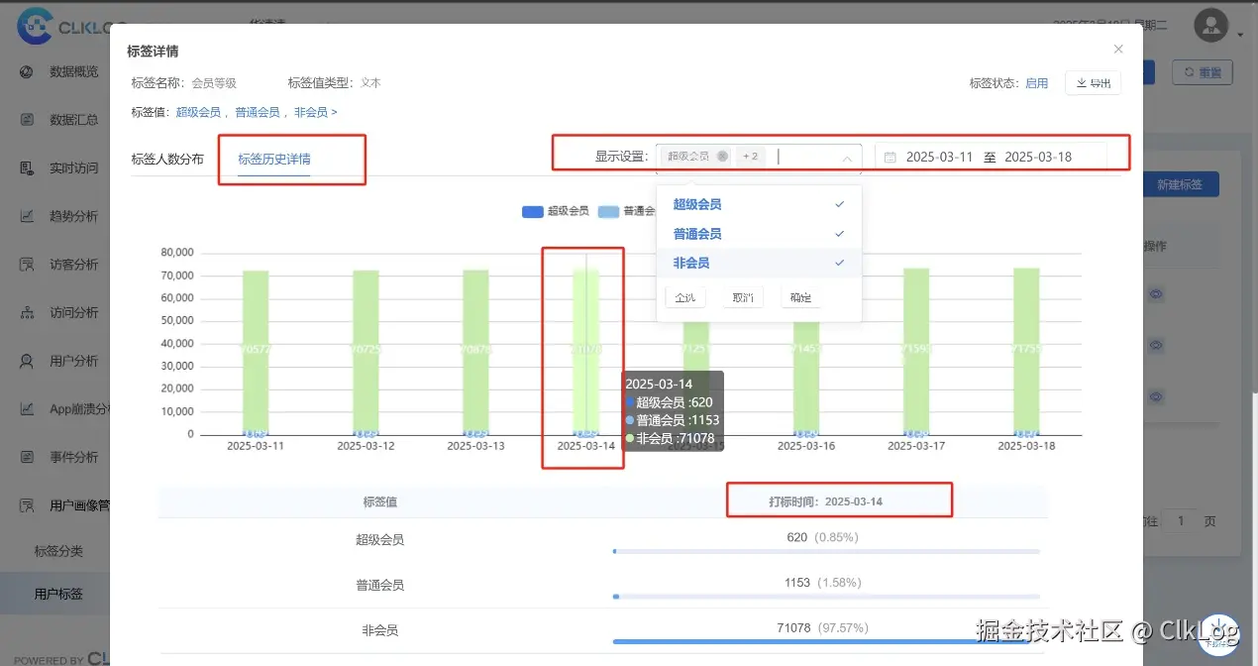
Task: Click the 趋势分析 chart icon
Action: pyautogui.click(x=28, y=216)
